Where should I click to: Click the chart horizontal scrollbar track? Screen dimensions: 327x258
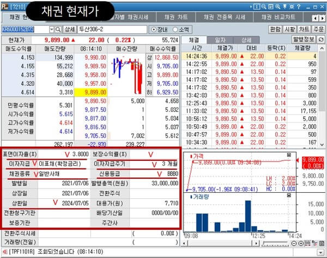point(220,243)
